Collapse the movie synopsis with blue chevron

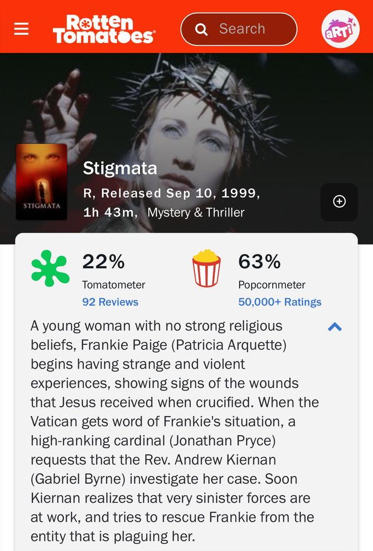click(334, 326)
